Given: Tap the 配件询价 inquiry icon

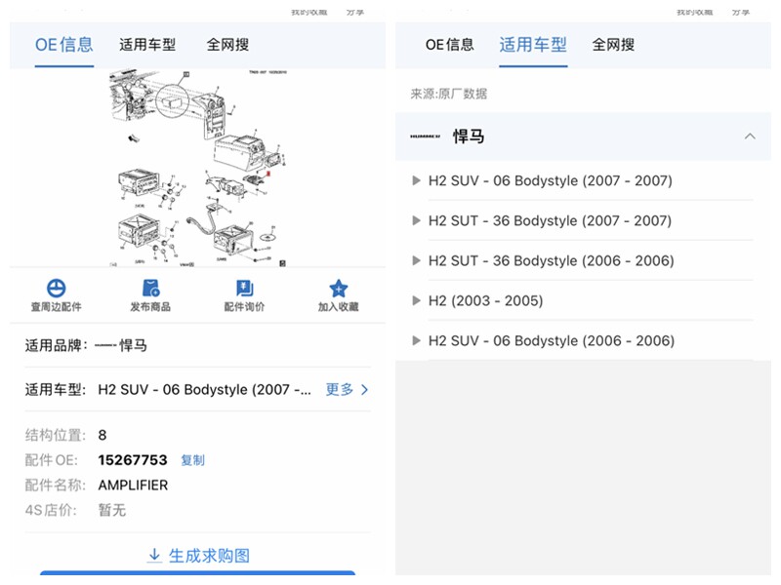Looking at the screenshot, I should pyautogui.click(x=245, y=288).
